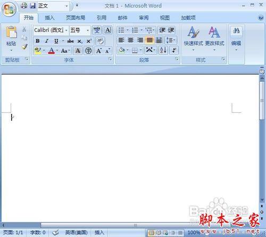
Task: Toggle justify alignment (highlighted)
Action: (149, 40)
